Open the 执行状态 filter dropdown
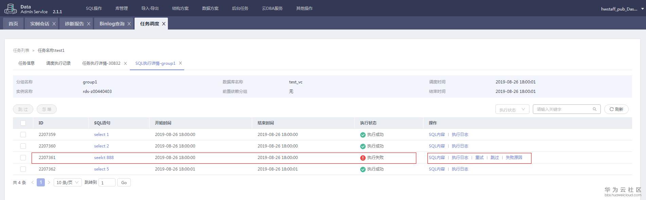Viewport: 646px width, 200px height. (x=512, y=109)
